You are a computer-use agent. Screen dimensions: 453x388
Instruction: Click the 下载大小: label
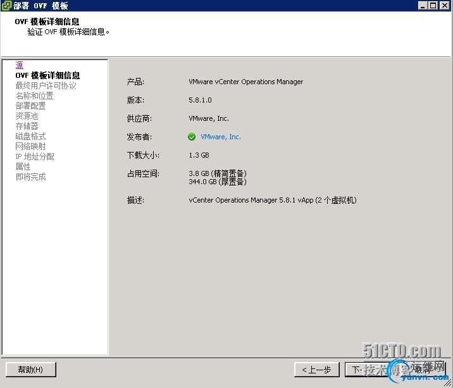(x=143, y=155)
